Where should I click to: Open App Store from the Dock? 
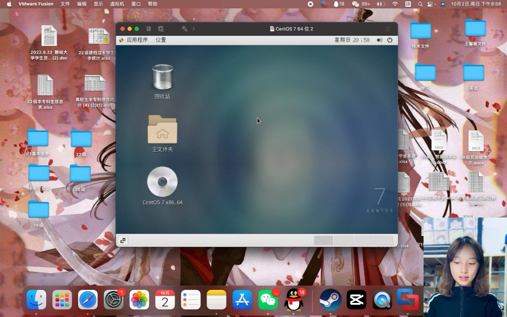coord(242,300)
